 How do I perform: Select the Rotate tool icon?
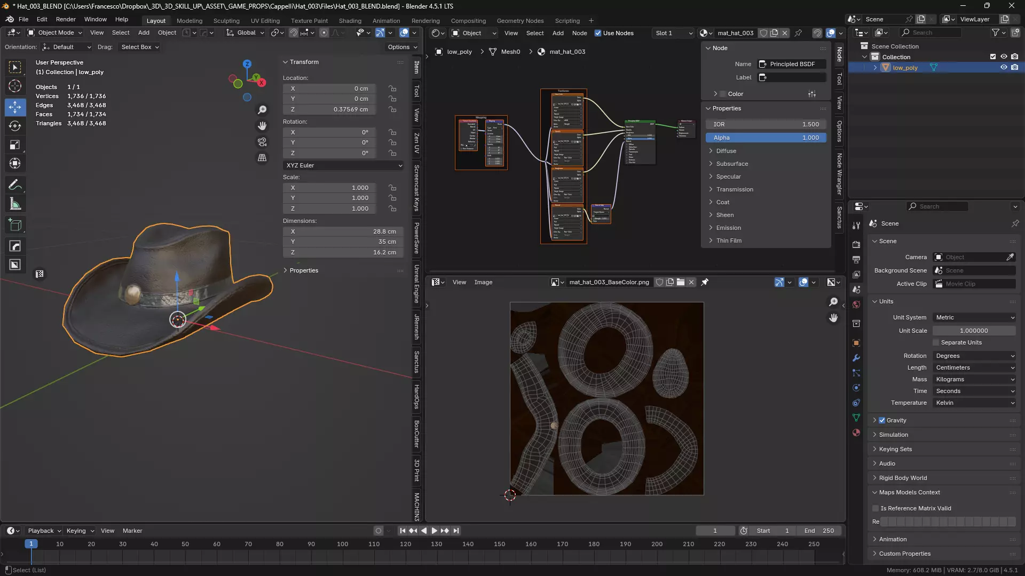point(15,126)
